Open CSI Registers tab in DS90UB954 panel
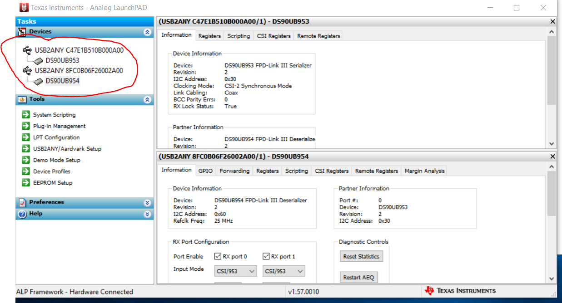Screen dimensions: 562x303 pyautogui.click(x=332, y=171)
